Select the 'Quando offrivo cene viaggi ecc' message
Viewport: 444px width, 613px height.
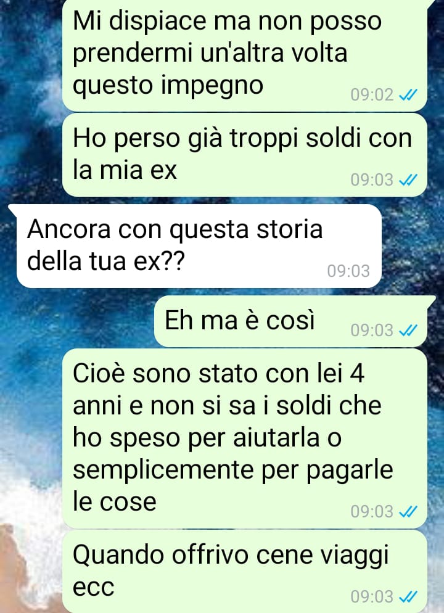click(245, 572)
